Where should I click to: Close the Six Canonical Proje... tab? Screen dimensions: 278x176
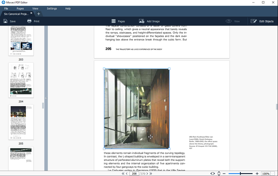(31, 13)
